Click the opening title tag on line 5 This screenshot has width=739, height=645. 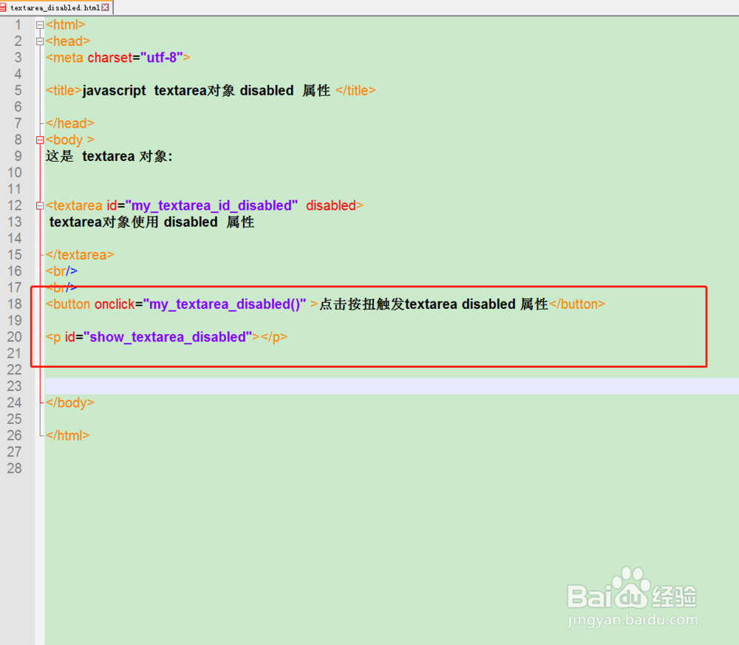64,90
